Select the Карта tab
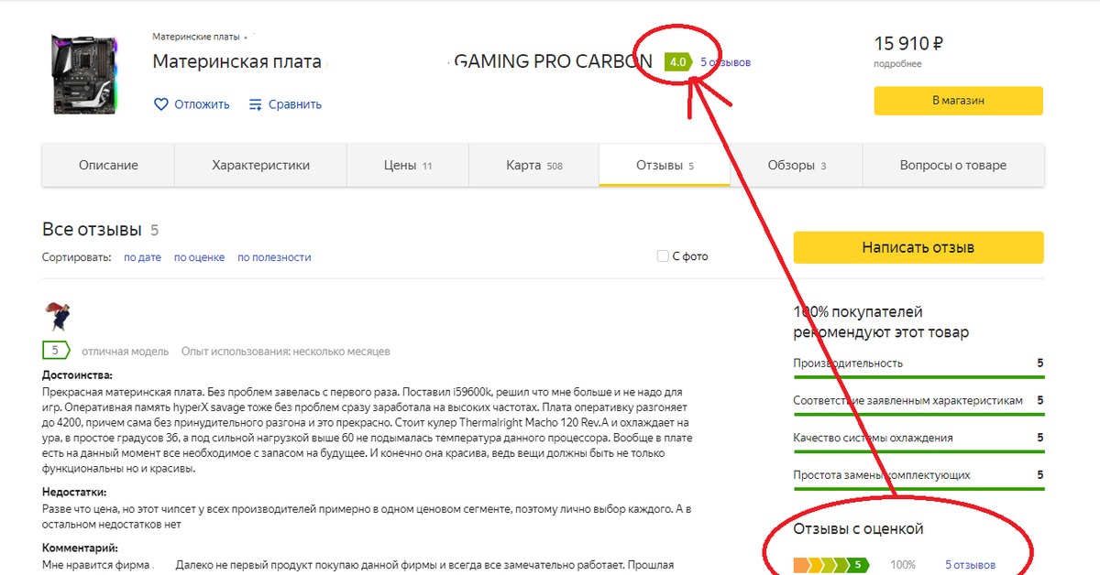 tap(533, 166)
